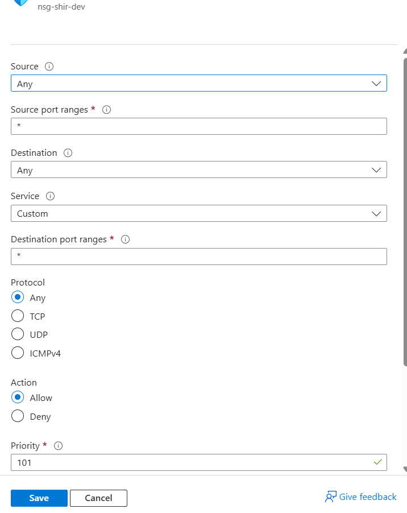
Task: Open the Source dropdown
Action: [x=199, y=83]
